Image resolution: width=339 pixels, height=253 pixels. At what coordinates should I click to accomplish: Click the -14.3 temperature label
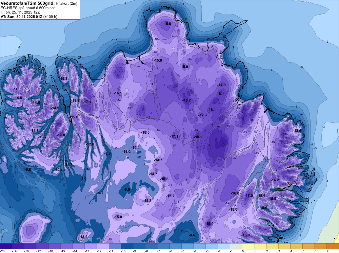click(x=147, y=201)
